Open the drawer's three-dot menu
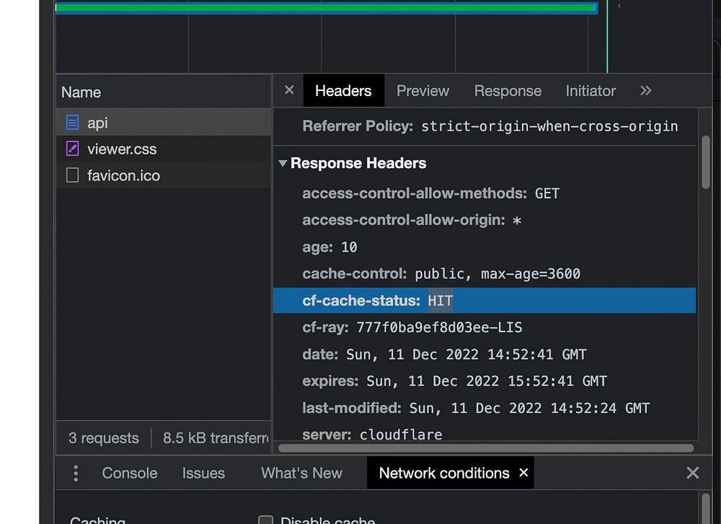 76,473
